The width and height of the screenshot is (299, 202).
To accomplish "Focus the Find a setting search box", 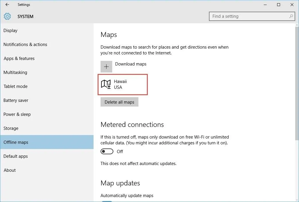I will (252, 16).
